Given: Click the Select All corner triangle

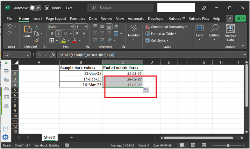Looking at the screenshot, I should coord(16,62).
